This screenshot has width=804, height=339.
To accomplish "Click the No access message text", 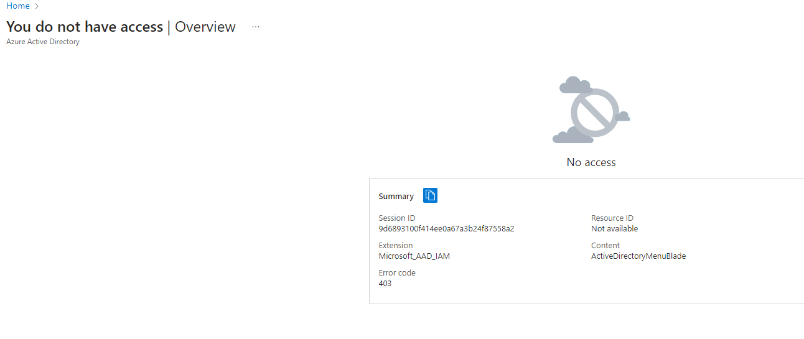I will coord(591,162).
